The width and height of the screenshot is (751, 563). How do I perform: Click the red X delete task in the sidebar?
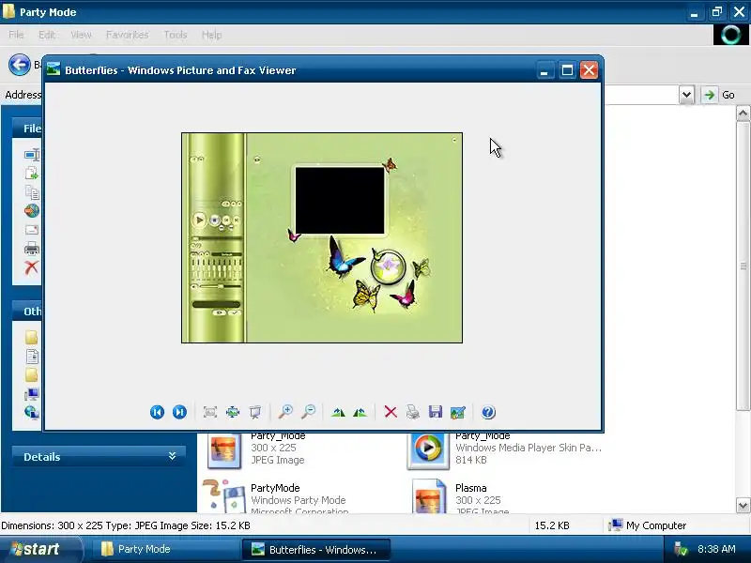pos(32,267)
